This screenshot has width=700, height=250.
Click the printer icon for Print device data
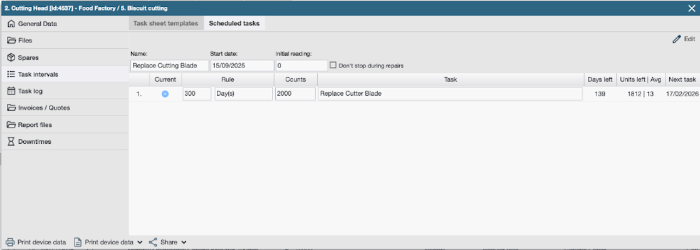coord(10,242)
